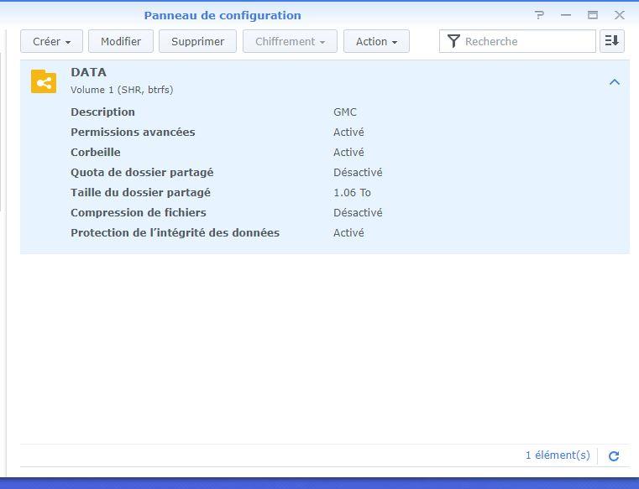Expand the Action dropdown menu
The height and width of the screenshot is (489, 639).
coord(376,41)
